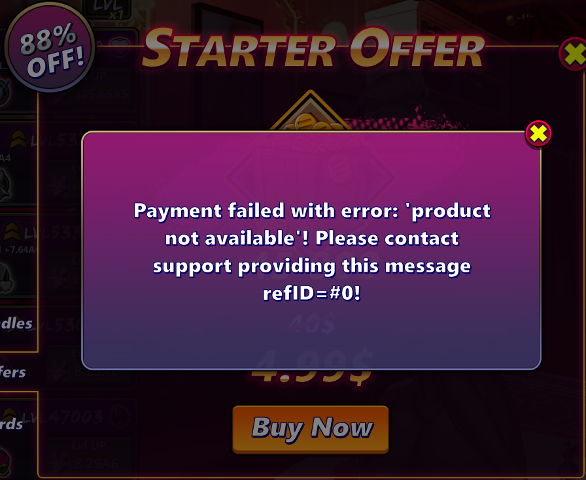Open the Offers tab in sidebar
The height and width of the screenshot is (480, 586).
pos(12,372)
